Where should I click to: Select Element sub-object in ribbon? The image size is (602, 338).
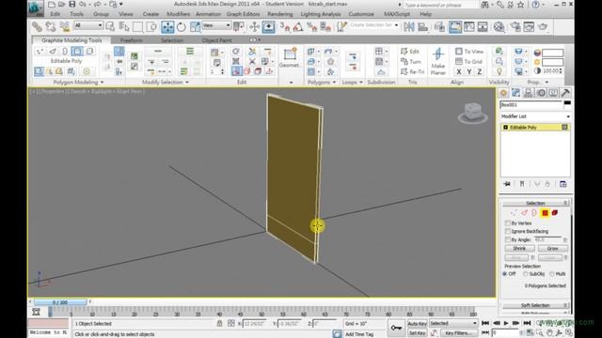[90, 52]
